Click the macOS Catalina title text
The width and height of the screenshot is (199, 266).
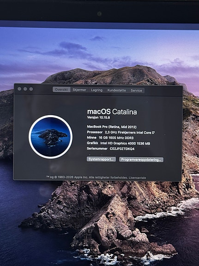[112, 111]
